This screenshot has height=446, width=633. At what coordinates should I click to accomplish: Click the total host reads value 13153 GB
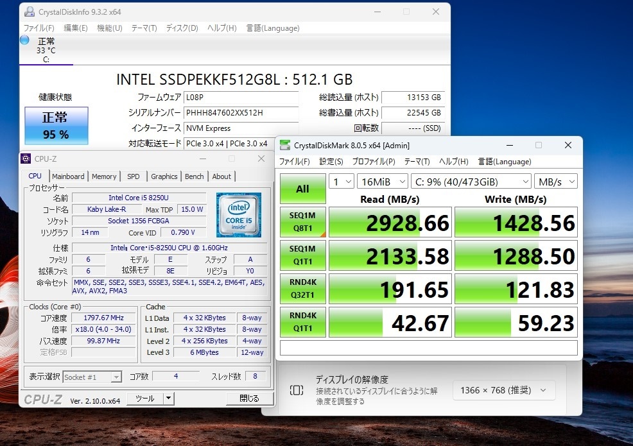[413, 98]
